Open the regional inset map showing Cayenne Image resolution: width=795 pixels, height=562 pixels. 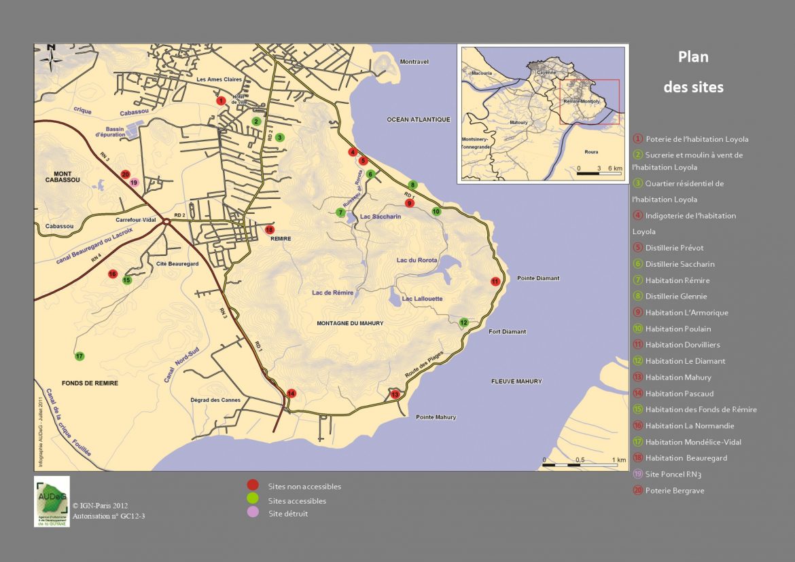(x=542, y=113)
